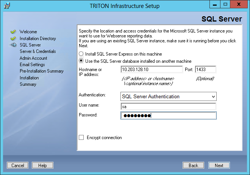The height and width of the screenshot is (175, 250).
Task: Click the installer icon in title bar
Action: (x=7, y=6)
